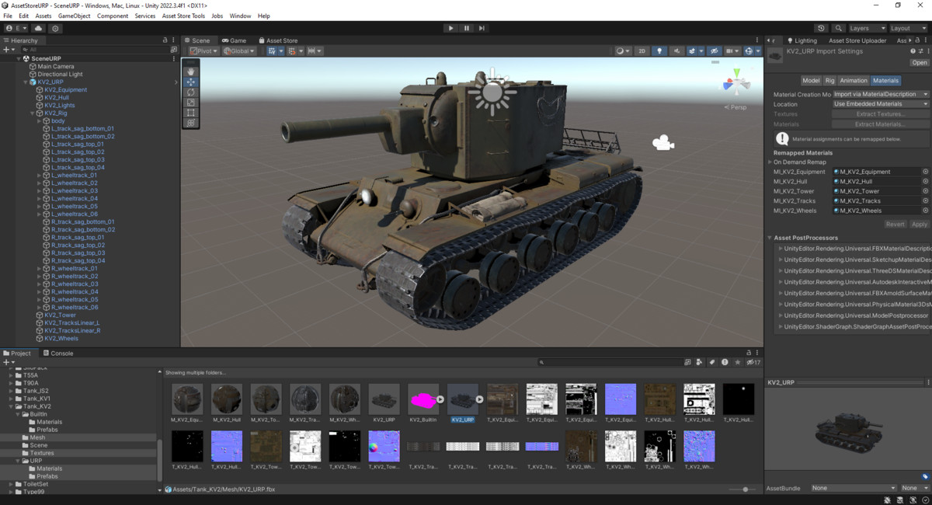932x505 pixels.
Task: Switch to the Rig tab in import settings
Action: pyautogui.click(x=829, y=79)
